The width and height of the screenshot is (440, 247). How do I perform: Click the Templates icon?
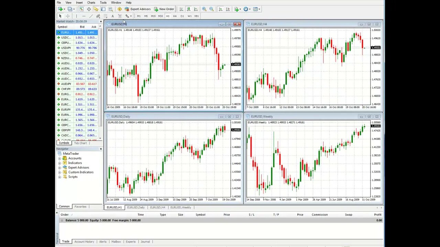(255, 9)
